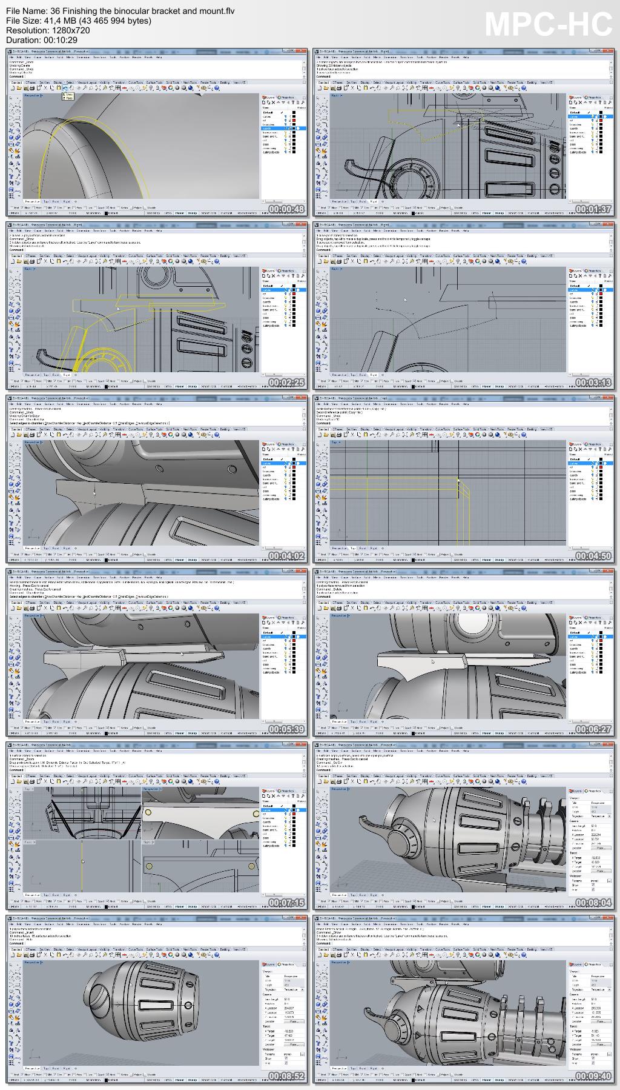The width and height of the screenshot is (620, 1090).
Task: Click New layer icon in 00:07:15 frame's Layers panel
Action: 264,795
